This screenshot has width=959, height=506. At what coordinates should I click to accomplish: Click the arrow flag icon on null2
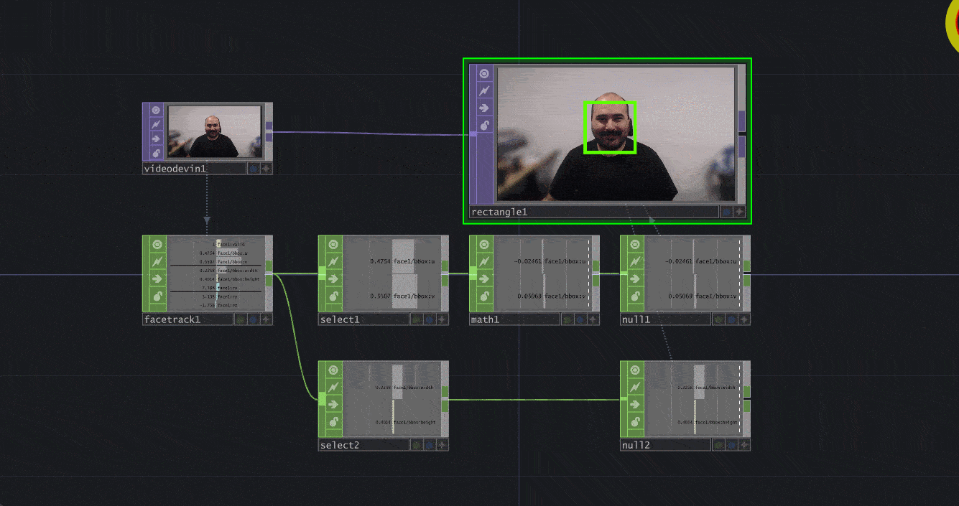[635, 403]
